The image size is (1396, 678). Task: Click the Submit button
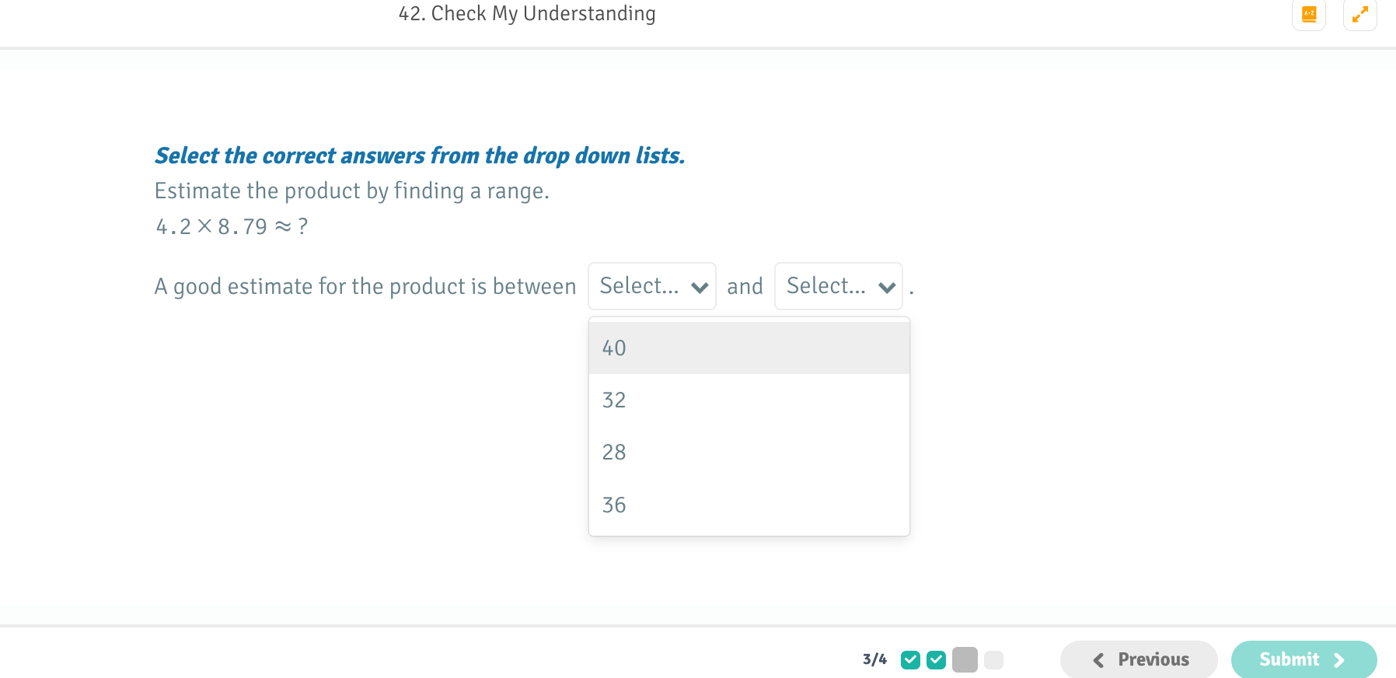point(1303,659)
